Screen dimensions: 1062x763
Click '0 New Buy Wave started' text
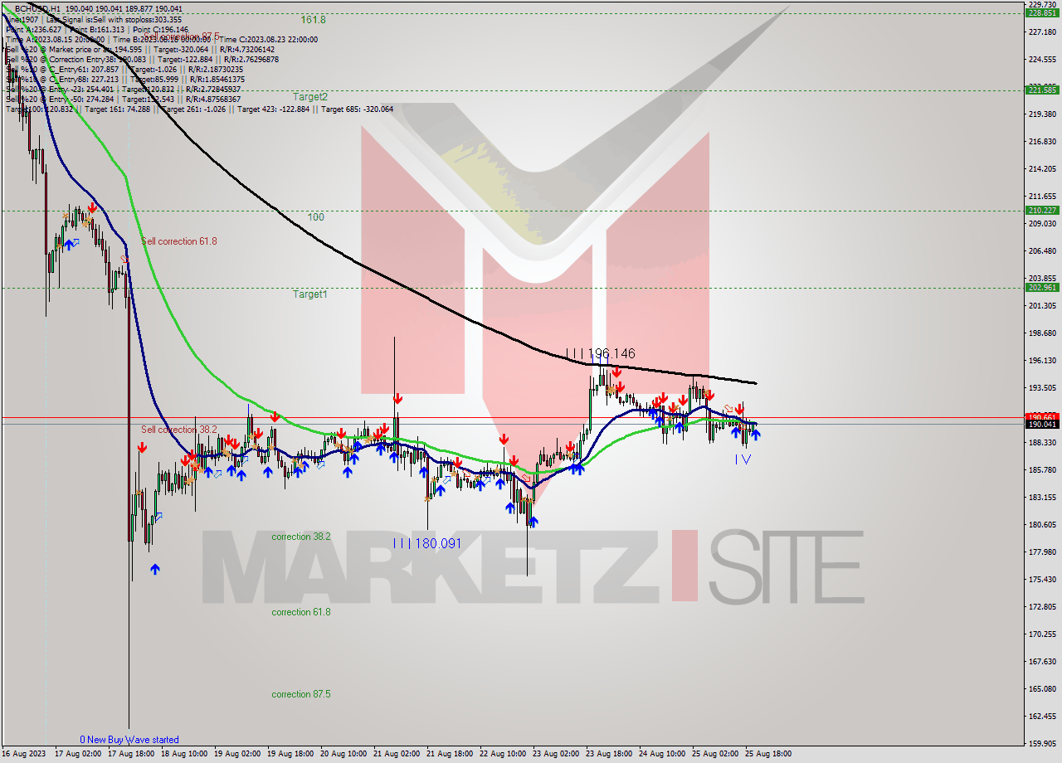(x=129, y=740)
